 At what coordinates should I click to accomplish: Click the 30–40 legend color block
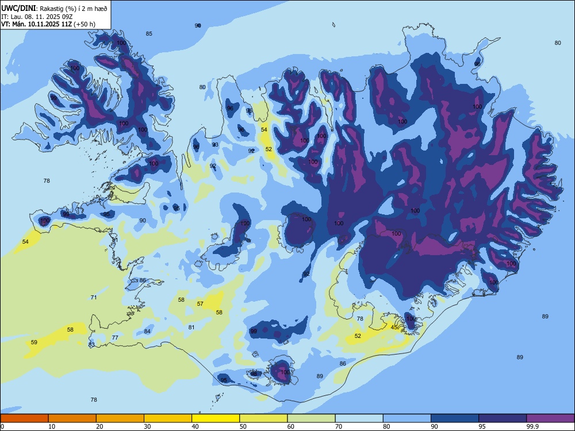pyautogui.click(x=168, y=418)
